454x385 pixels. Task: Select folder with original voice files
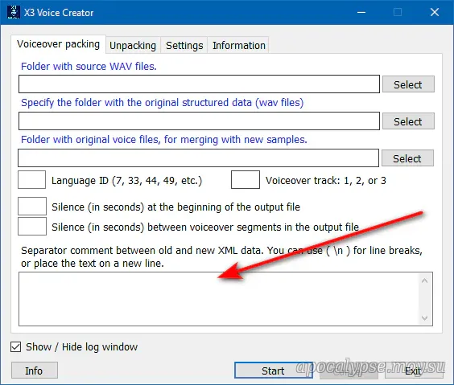tap(407, 158)
